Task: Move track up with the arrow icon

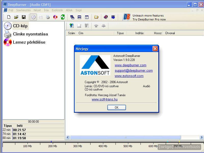Action: click(x=96, y=26)
